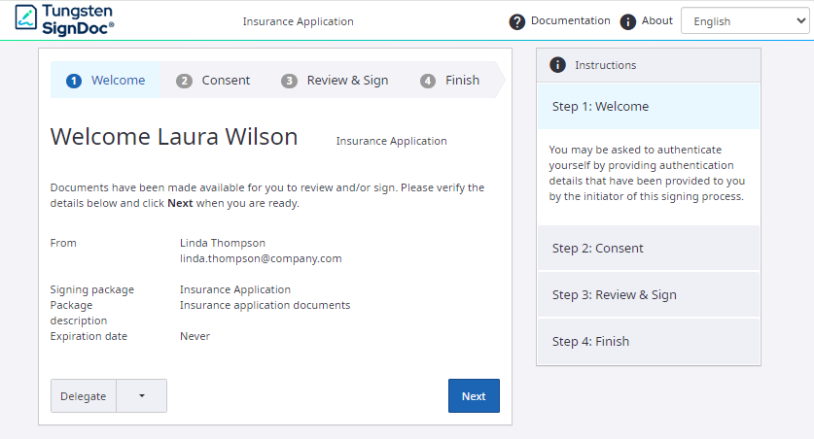The height and width of the screenshot is (439, 814).
Task: Open the Documentation link
Action: [570, 21]
